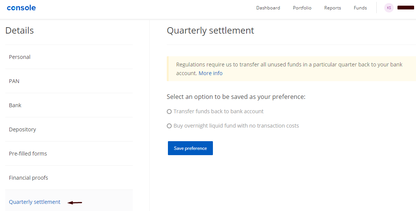This screenshot has height=211, width=416.
Task: Select Personal in Details sidebar
Action: click(69, 57)
